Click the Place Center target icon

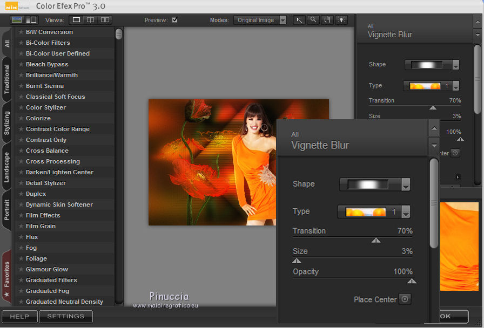404,299
